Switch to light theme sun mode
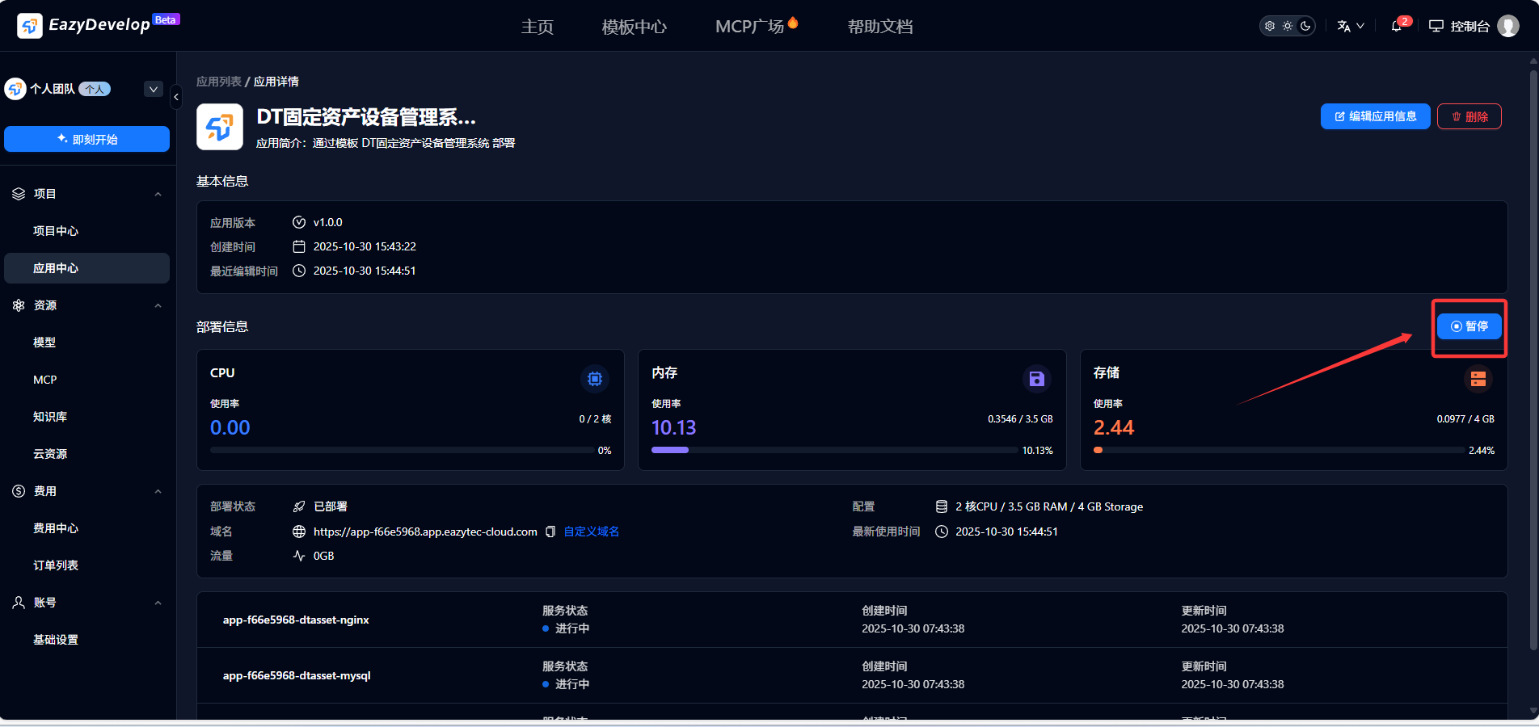This screenshot has width=1539, height=727. click(1288, 26)
